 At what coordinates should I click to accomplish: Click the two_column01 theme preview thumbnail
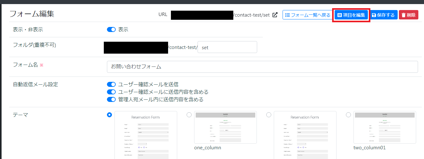point(385,127)
